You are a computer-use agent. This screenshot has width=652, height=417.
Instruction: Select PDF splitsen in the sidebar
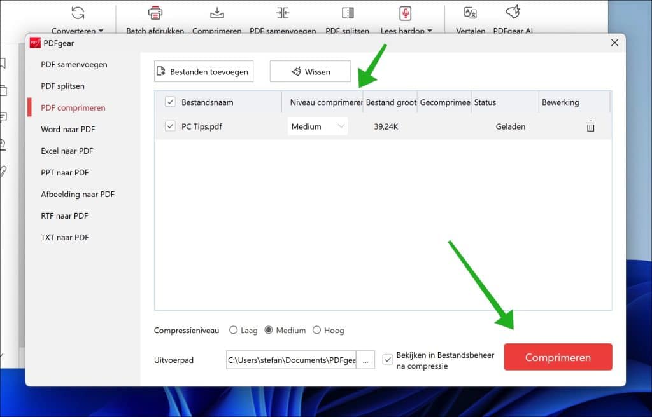[x=63, y=86]
